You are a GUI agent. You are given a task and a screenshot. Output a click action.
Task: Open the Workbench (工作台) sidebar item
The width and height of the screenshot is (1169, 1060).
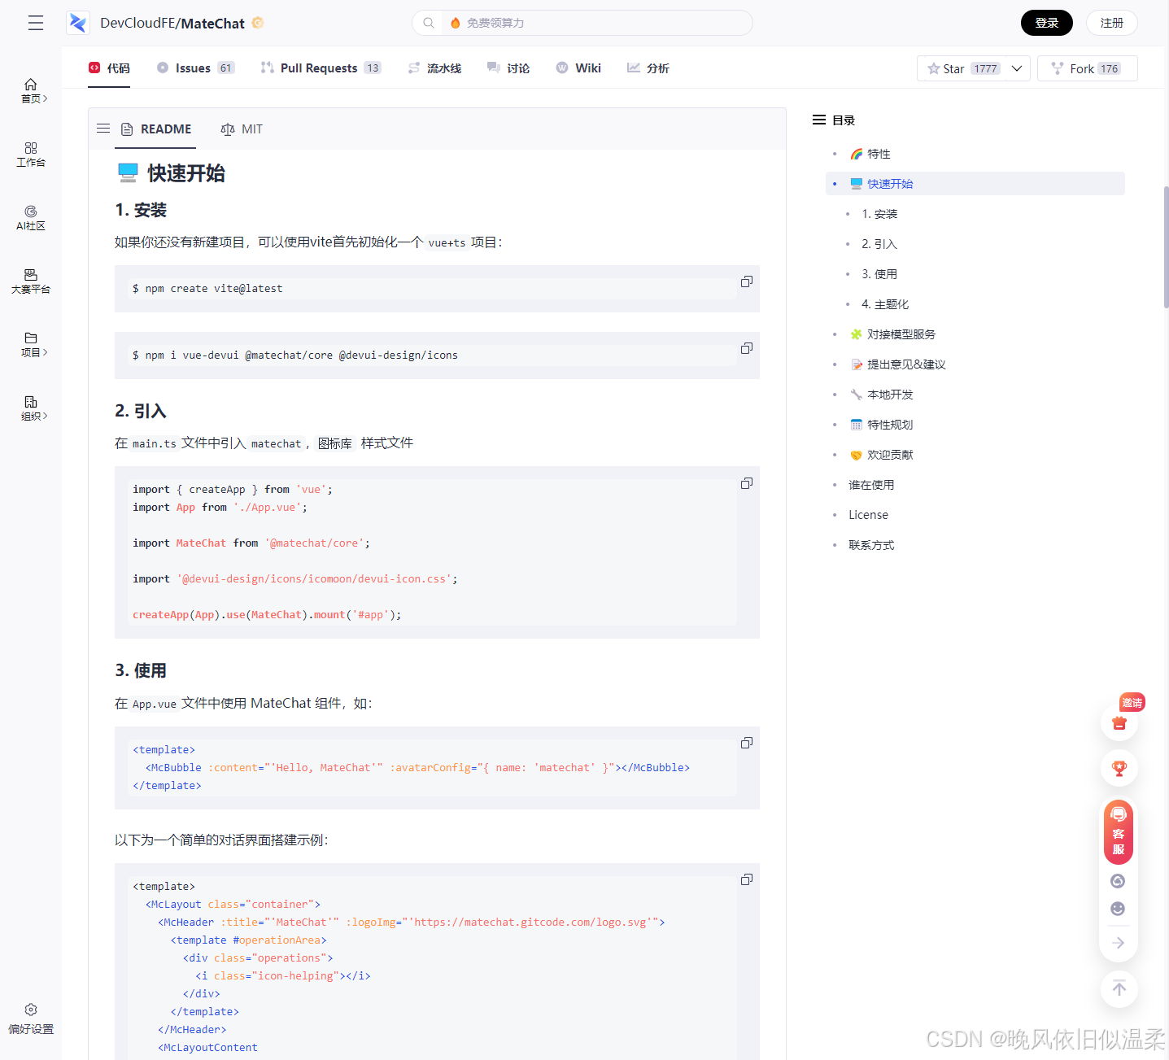pos(31,155)
